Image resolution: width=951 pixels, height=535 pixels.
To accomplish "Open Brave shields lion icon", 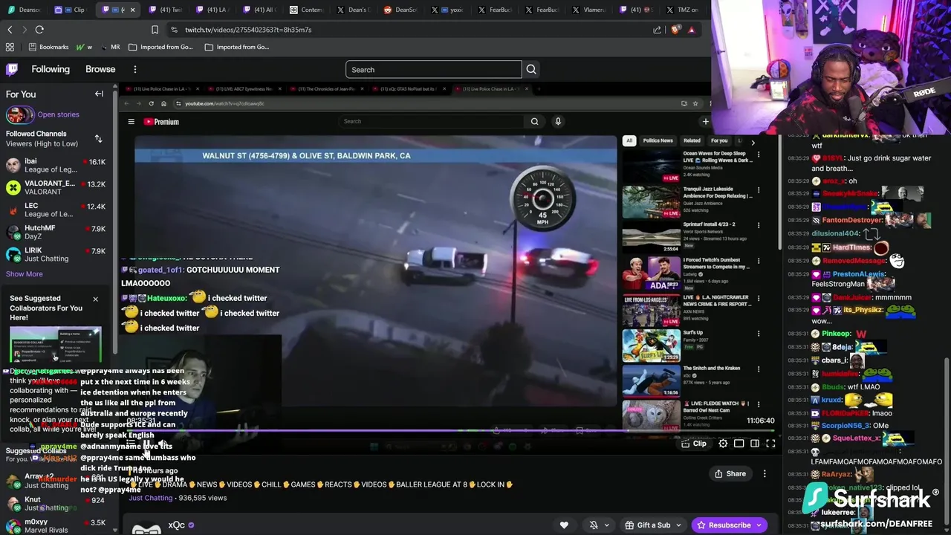I will pos(675,30).
